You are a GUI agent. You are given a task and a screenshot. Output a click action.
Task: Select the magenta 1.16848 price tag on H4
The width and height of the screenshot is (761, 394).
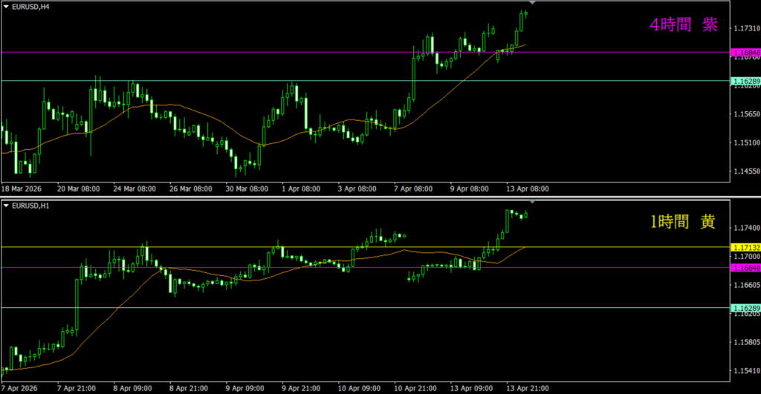coord(745,53)
